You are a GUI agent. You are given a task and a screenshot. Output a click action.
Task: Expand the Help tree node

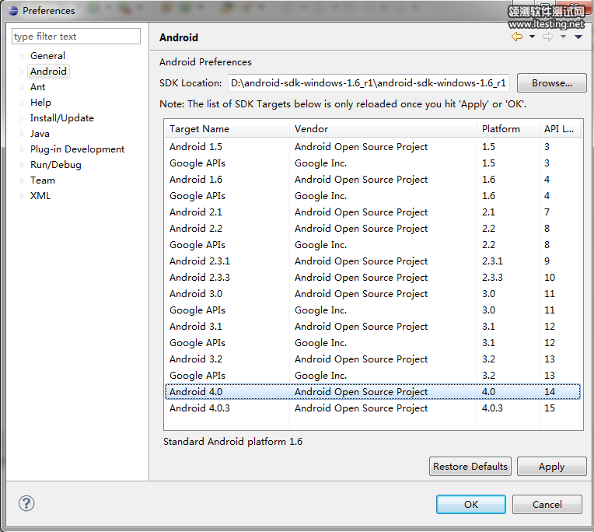point(22,103)
